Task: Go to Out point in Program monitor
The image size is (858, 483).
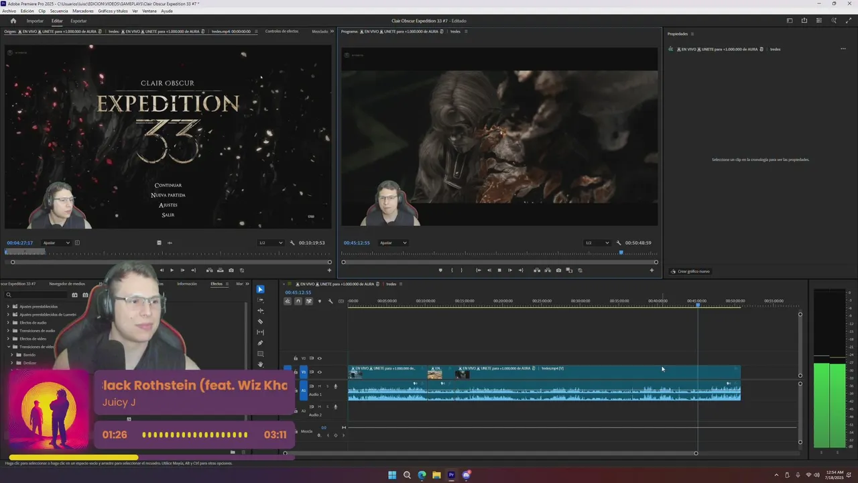Action: coord(521,270)
